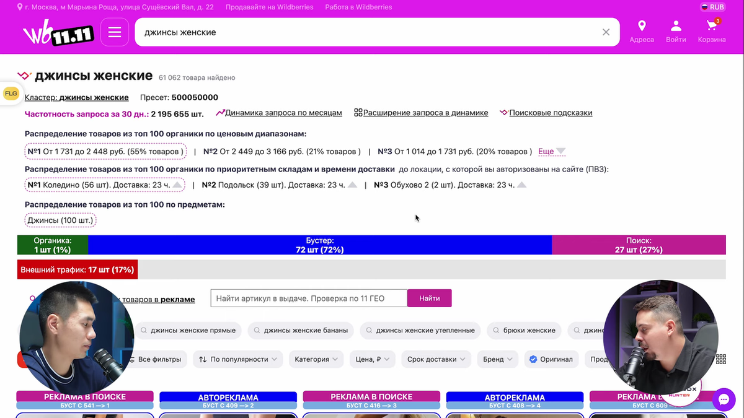The image size is (744, 418).
Task: Open Поисковые подсказки link
Action: point(546,113)
